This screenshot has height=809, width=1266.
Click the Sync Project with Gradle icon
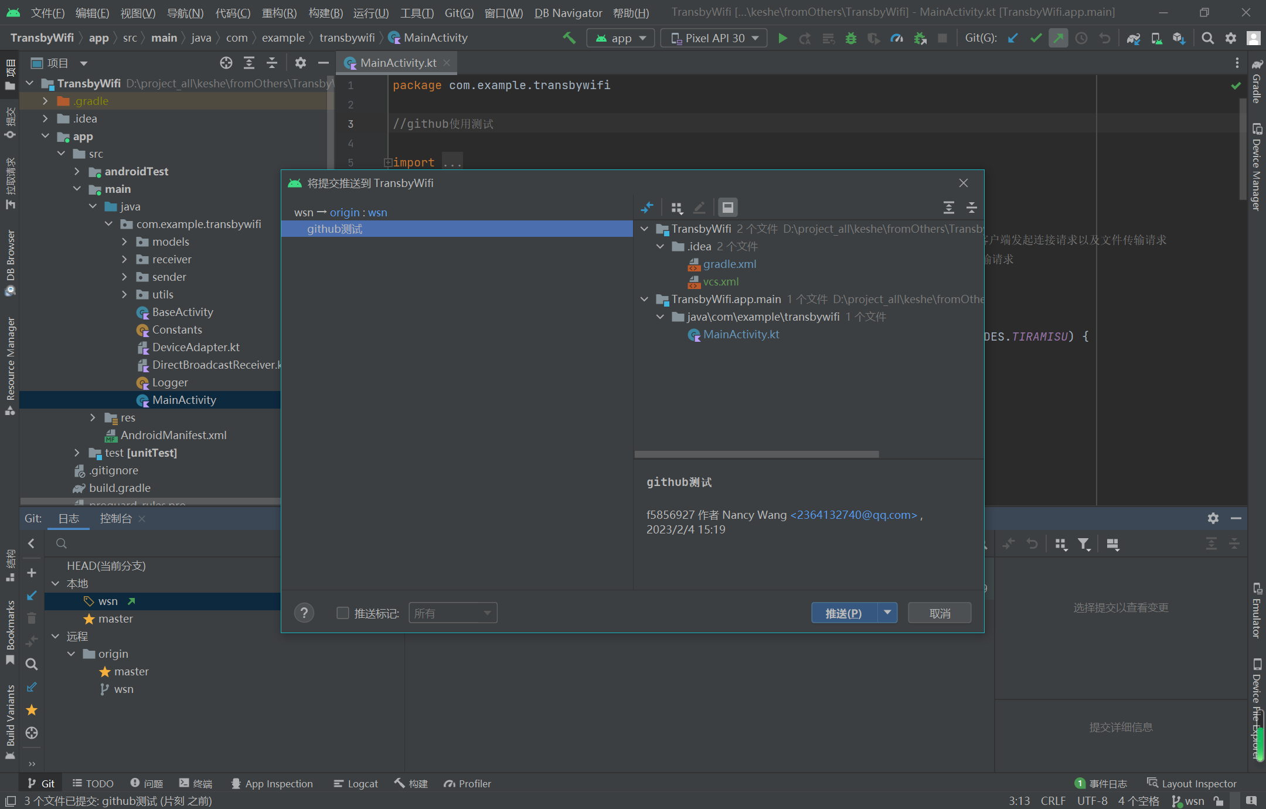tap(1133, 38)
